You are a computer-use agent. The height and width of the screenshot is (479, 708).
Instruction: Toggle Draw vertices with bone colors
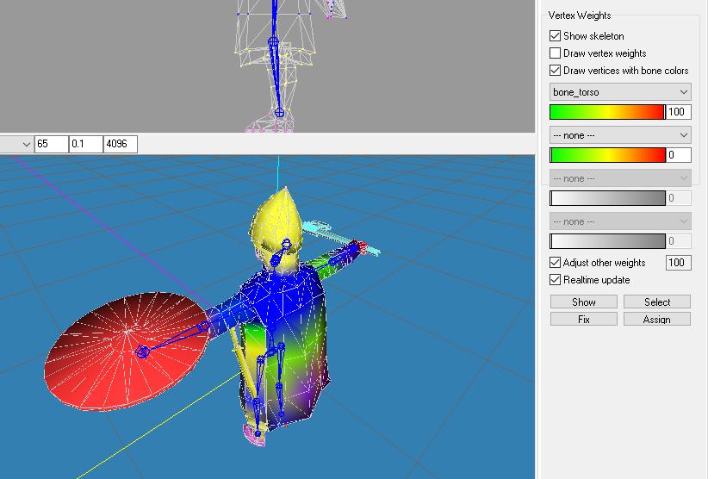(555, 71)
